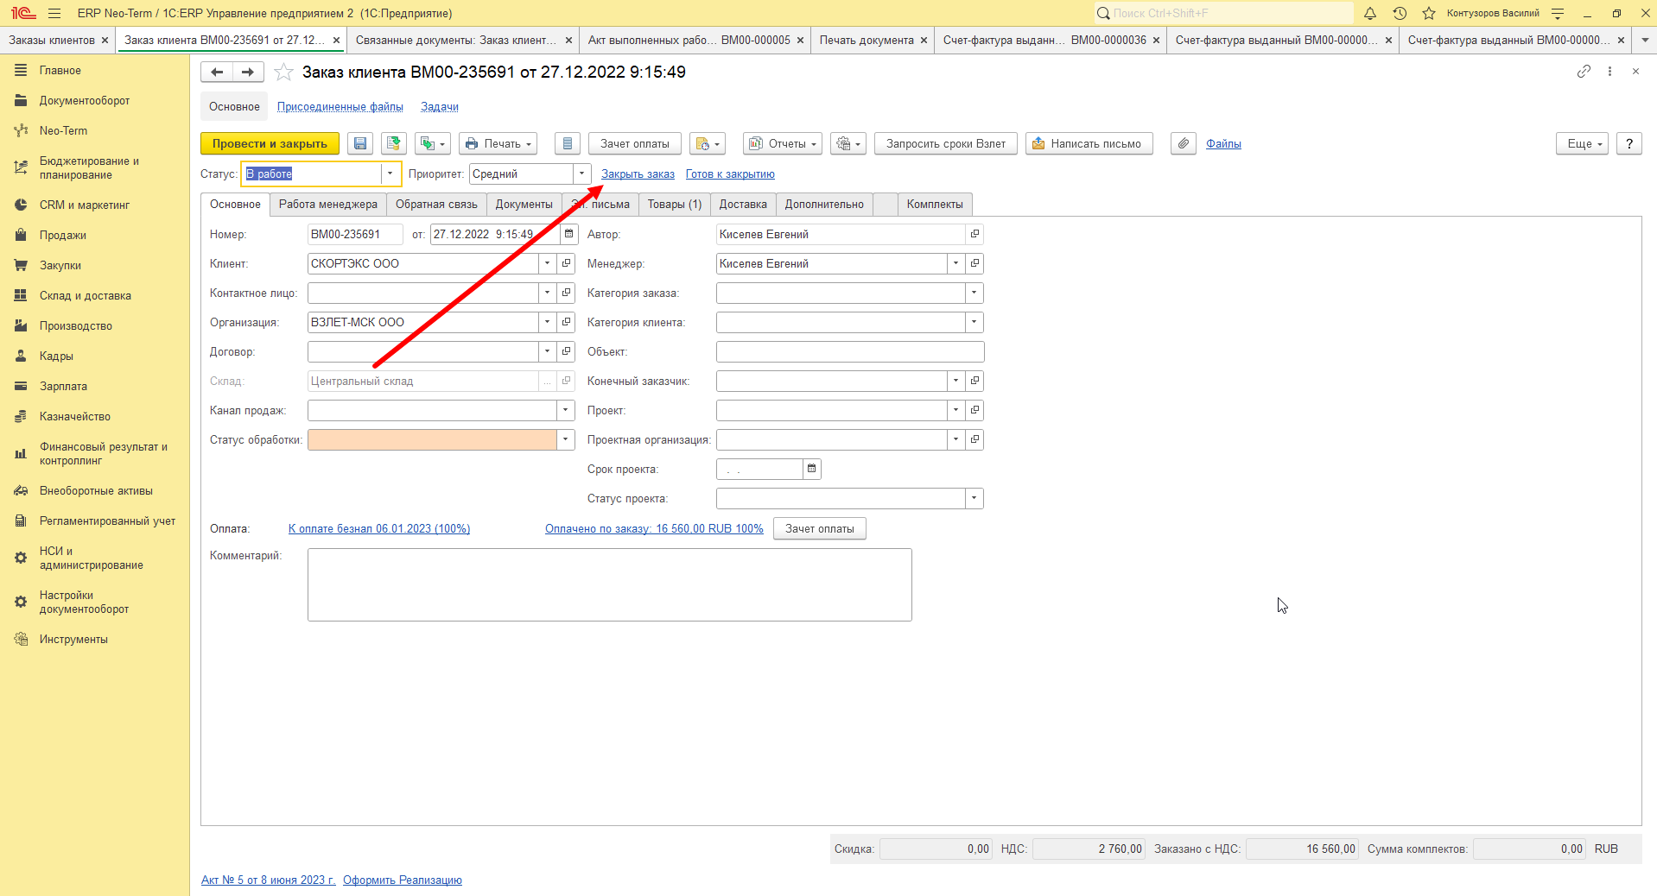
Task: Switch to Заказы клиентов window tab
Action: pos(52,40)
